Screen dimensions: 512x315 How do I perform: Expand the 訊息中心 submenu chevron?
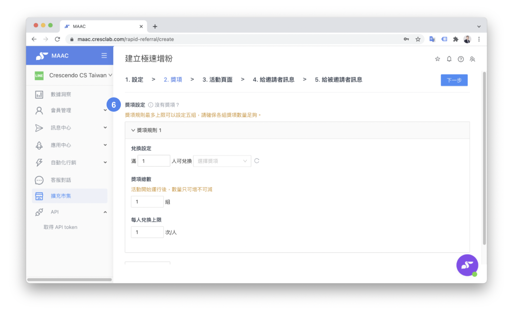pos(105,127)
